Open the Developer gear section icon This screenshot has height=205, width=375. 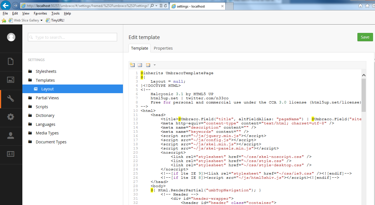[11, 117]
